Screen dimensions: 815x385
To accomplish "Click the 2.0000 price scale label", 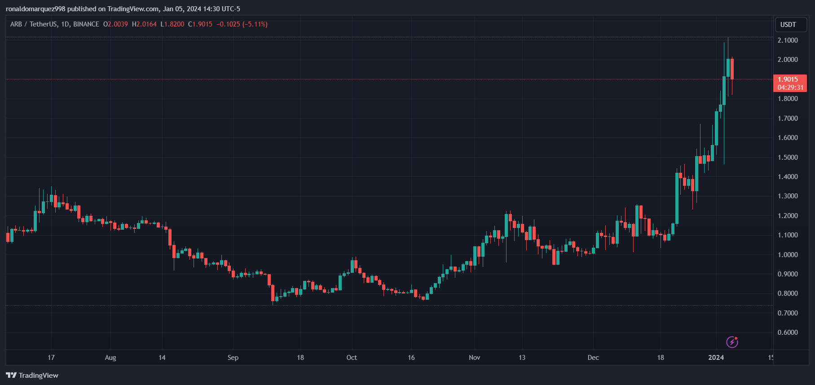I will [x=788, y=60].
